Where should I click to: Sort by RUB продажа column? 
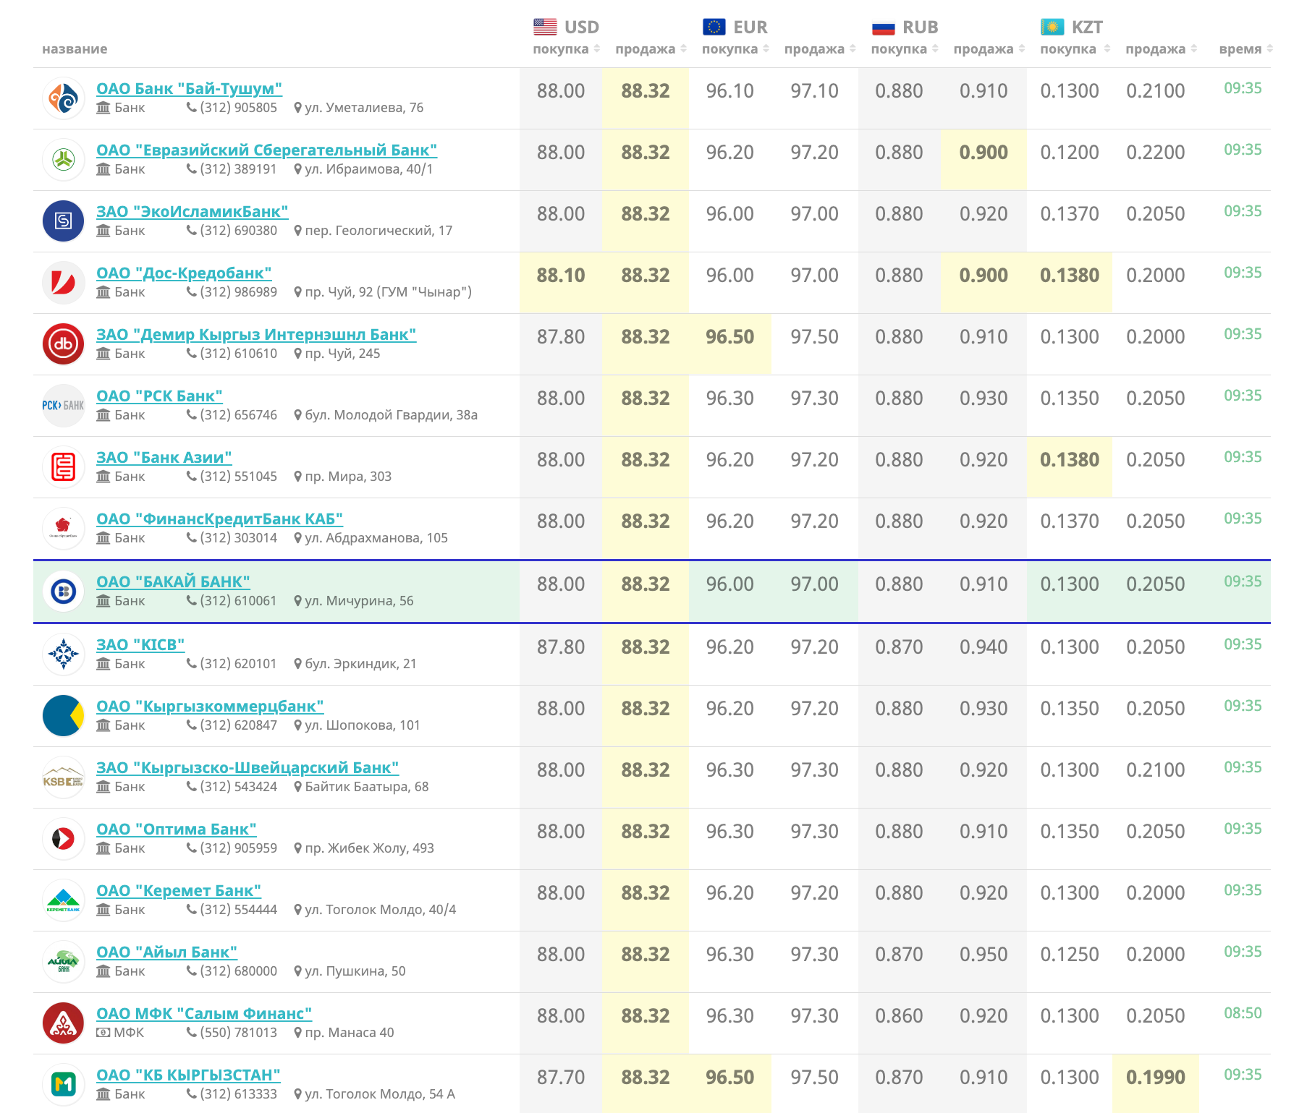tap(989, 49)
